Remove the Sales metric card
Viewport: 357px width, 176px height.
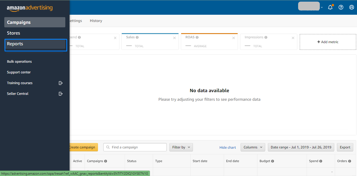174,38
